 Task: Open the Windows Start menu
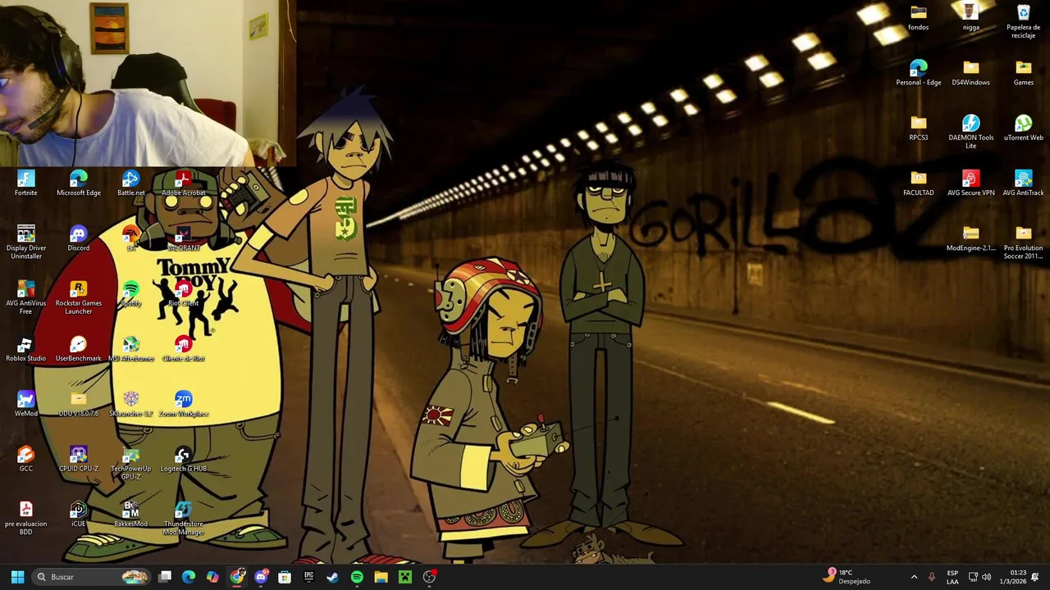pyautogui.click(x=17, y=577)
